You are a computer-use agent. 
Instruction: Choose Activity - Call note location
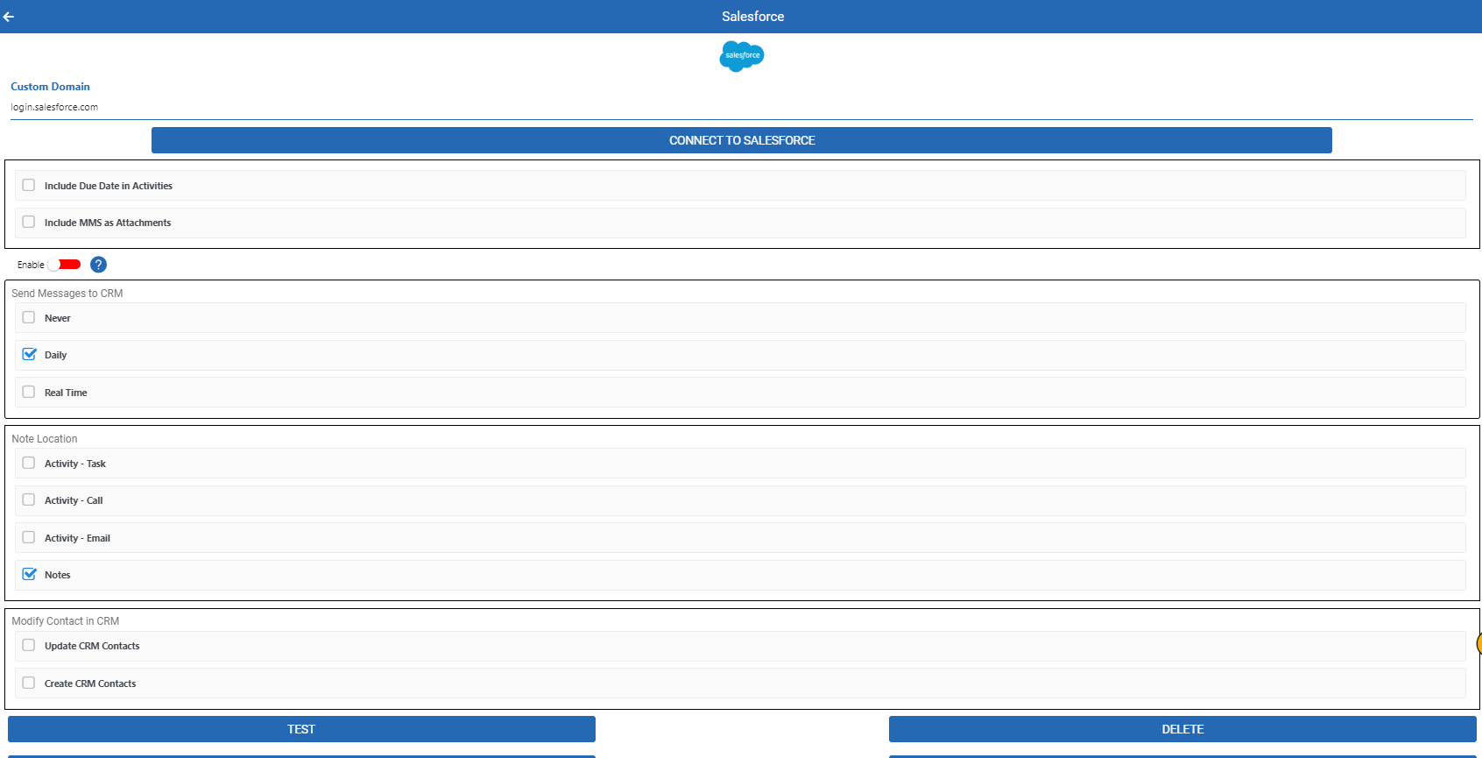tap(29, 500)
